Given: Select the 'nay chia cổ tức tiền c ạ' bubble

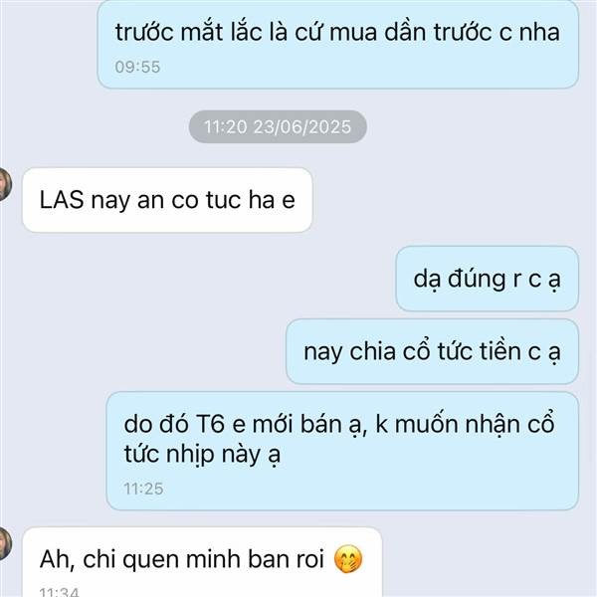Looking at the screenshot, I should (x=432, y=351).
